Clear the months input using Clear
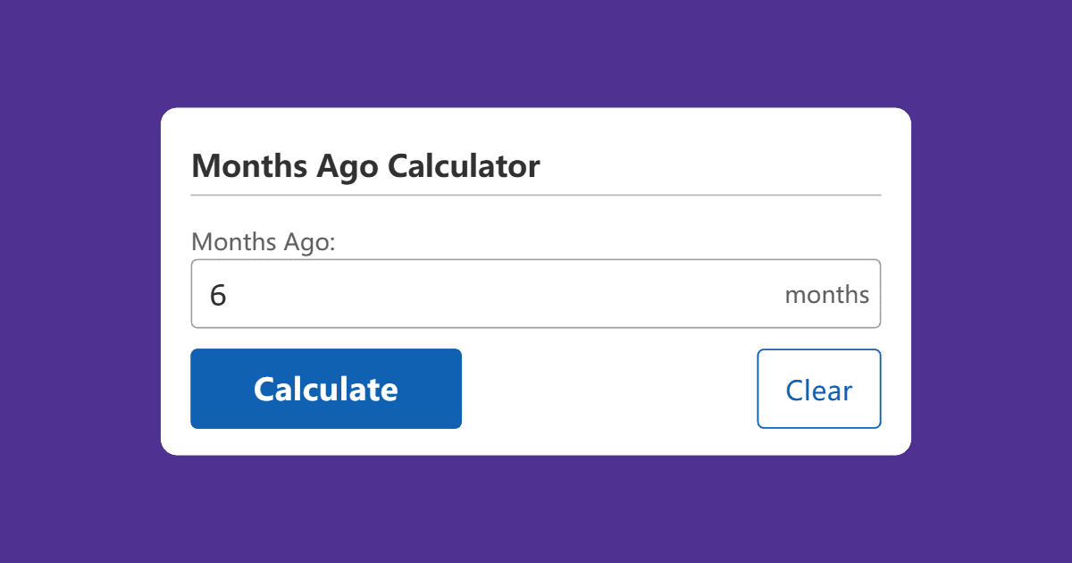1072x563 pixels. [x=818, y=389]
